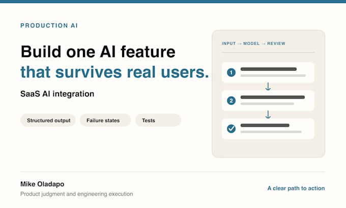This screenshot has height=208, width=346.
Task: Click the arrow between step 2 and checkmark
Action: tap(268, 115)
